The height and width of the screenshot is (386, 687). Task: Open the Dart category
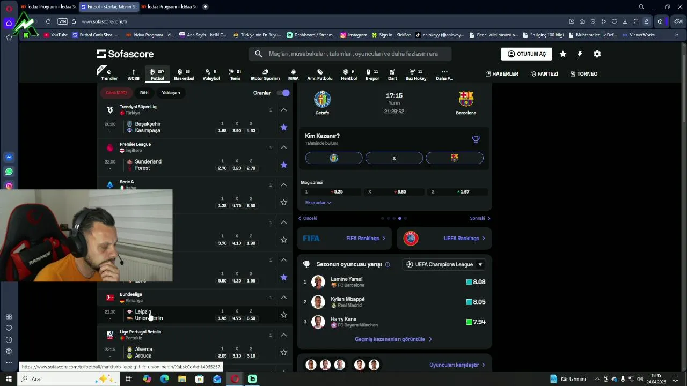point(392,75)
